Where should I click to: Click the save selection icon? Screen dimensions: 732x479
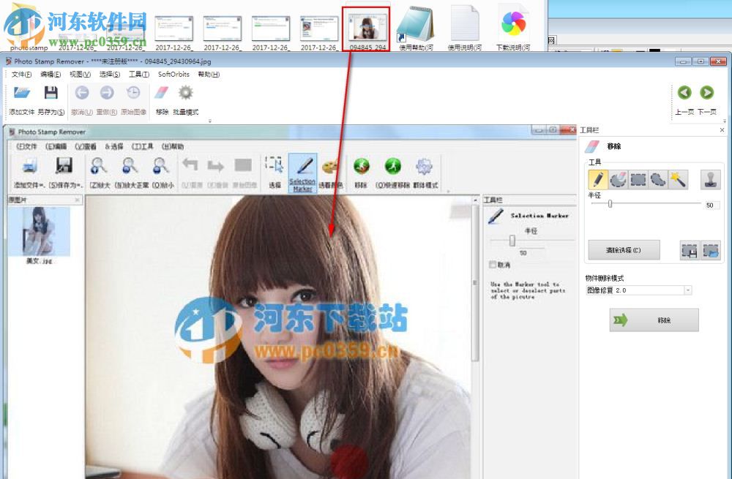(x=689, y=249)
